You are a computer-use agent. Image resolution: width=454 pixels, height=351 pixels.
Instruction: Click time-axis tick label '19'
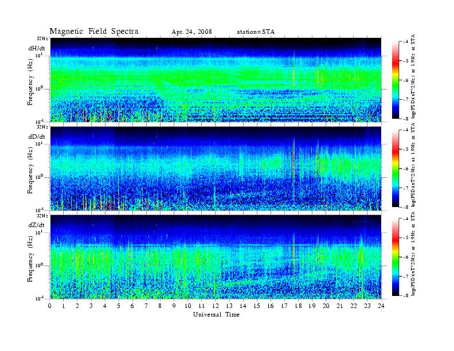pyautogui.click(x=312, y=306)
